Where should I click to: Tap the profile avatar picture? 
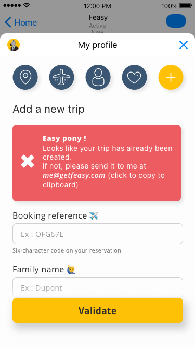click(x=14, y=45)
